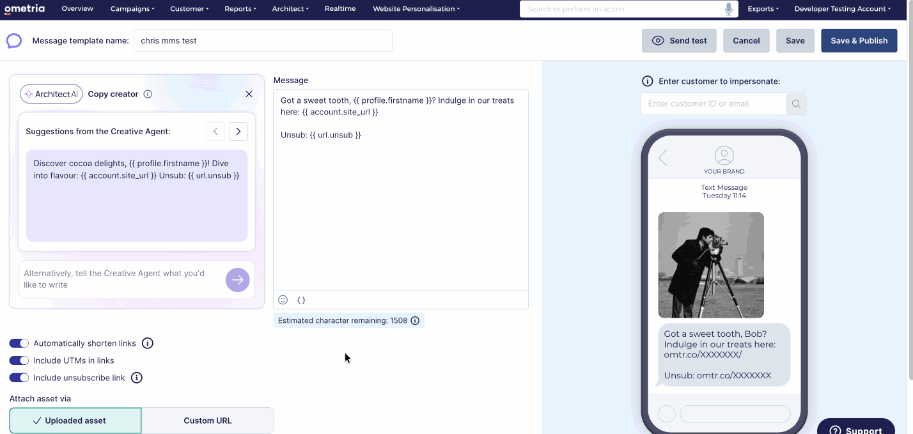913x434 pixels.
Task: Select Custom URL option
Action: [208, 421]
